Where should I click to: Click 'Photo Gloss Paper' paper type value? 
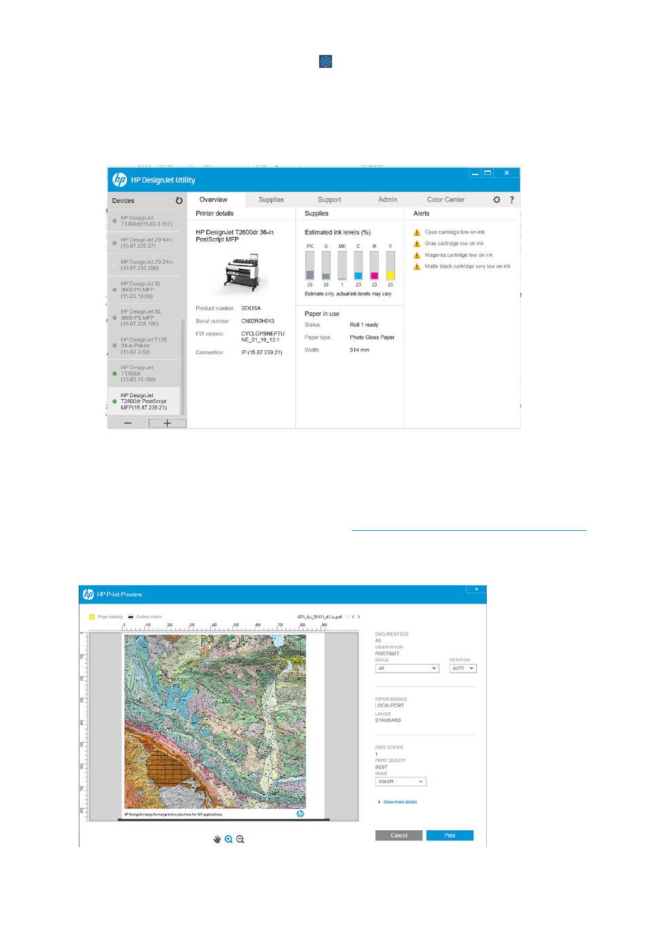(x=372, y=337)
